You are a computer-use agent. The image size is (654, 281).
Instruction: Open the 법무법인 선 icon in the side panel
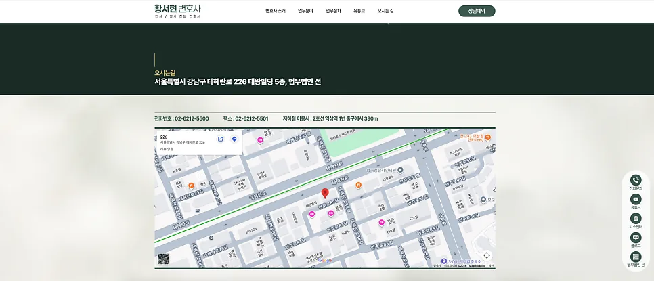[636, 257]
